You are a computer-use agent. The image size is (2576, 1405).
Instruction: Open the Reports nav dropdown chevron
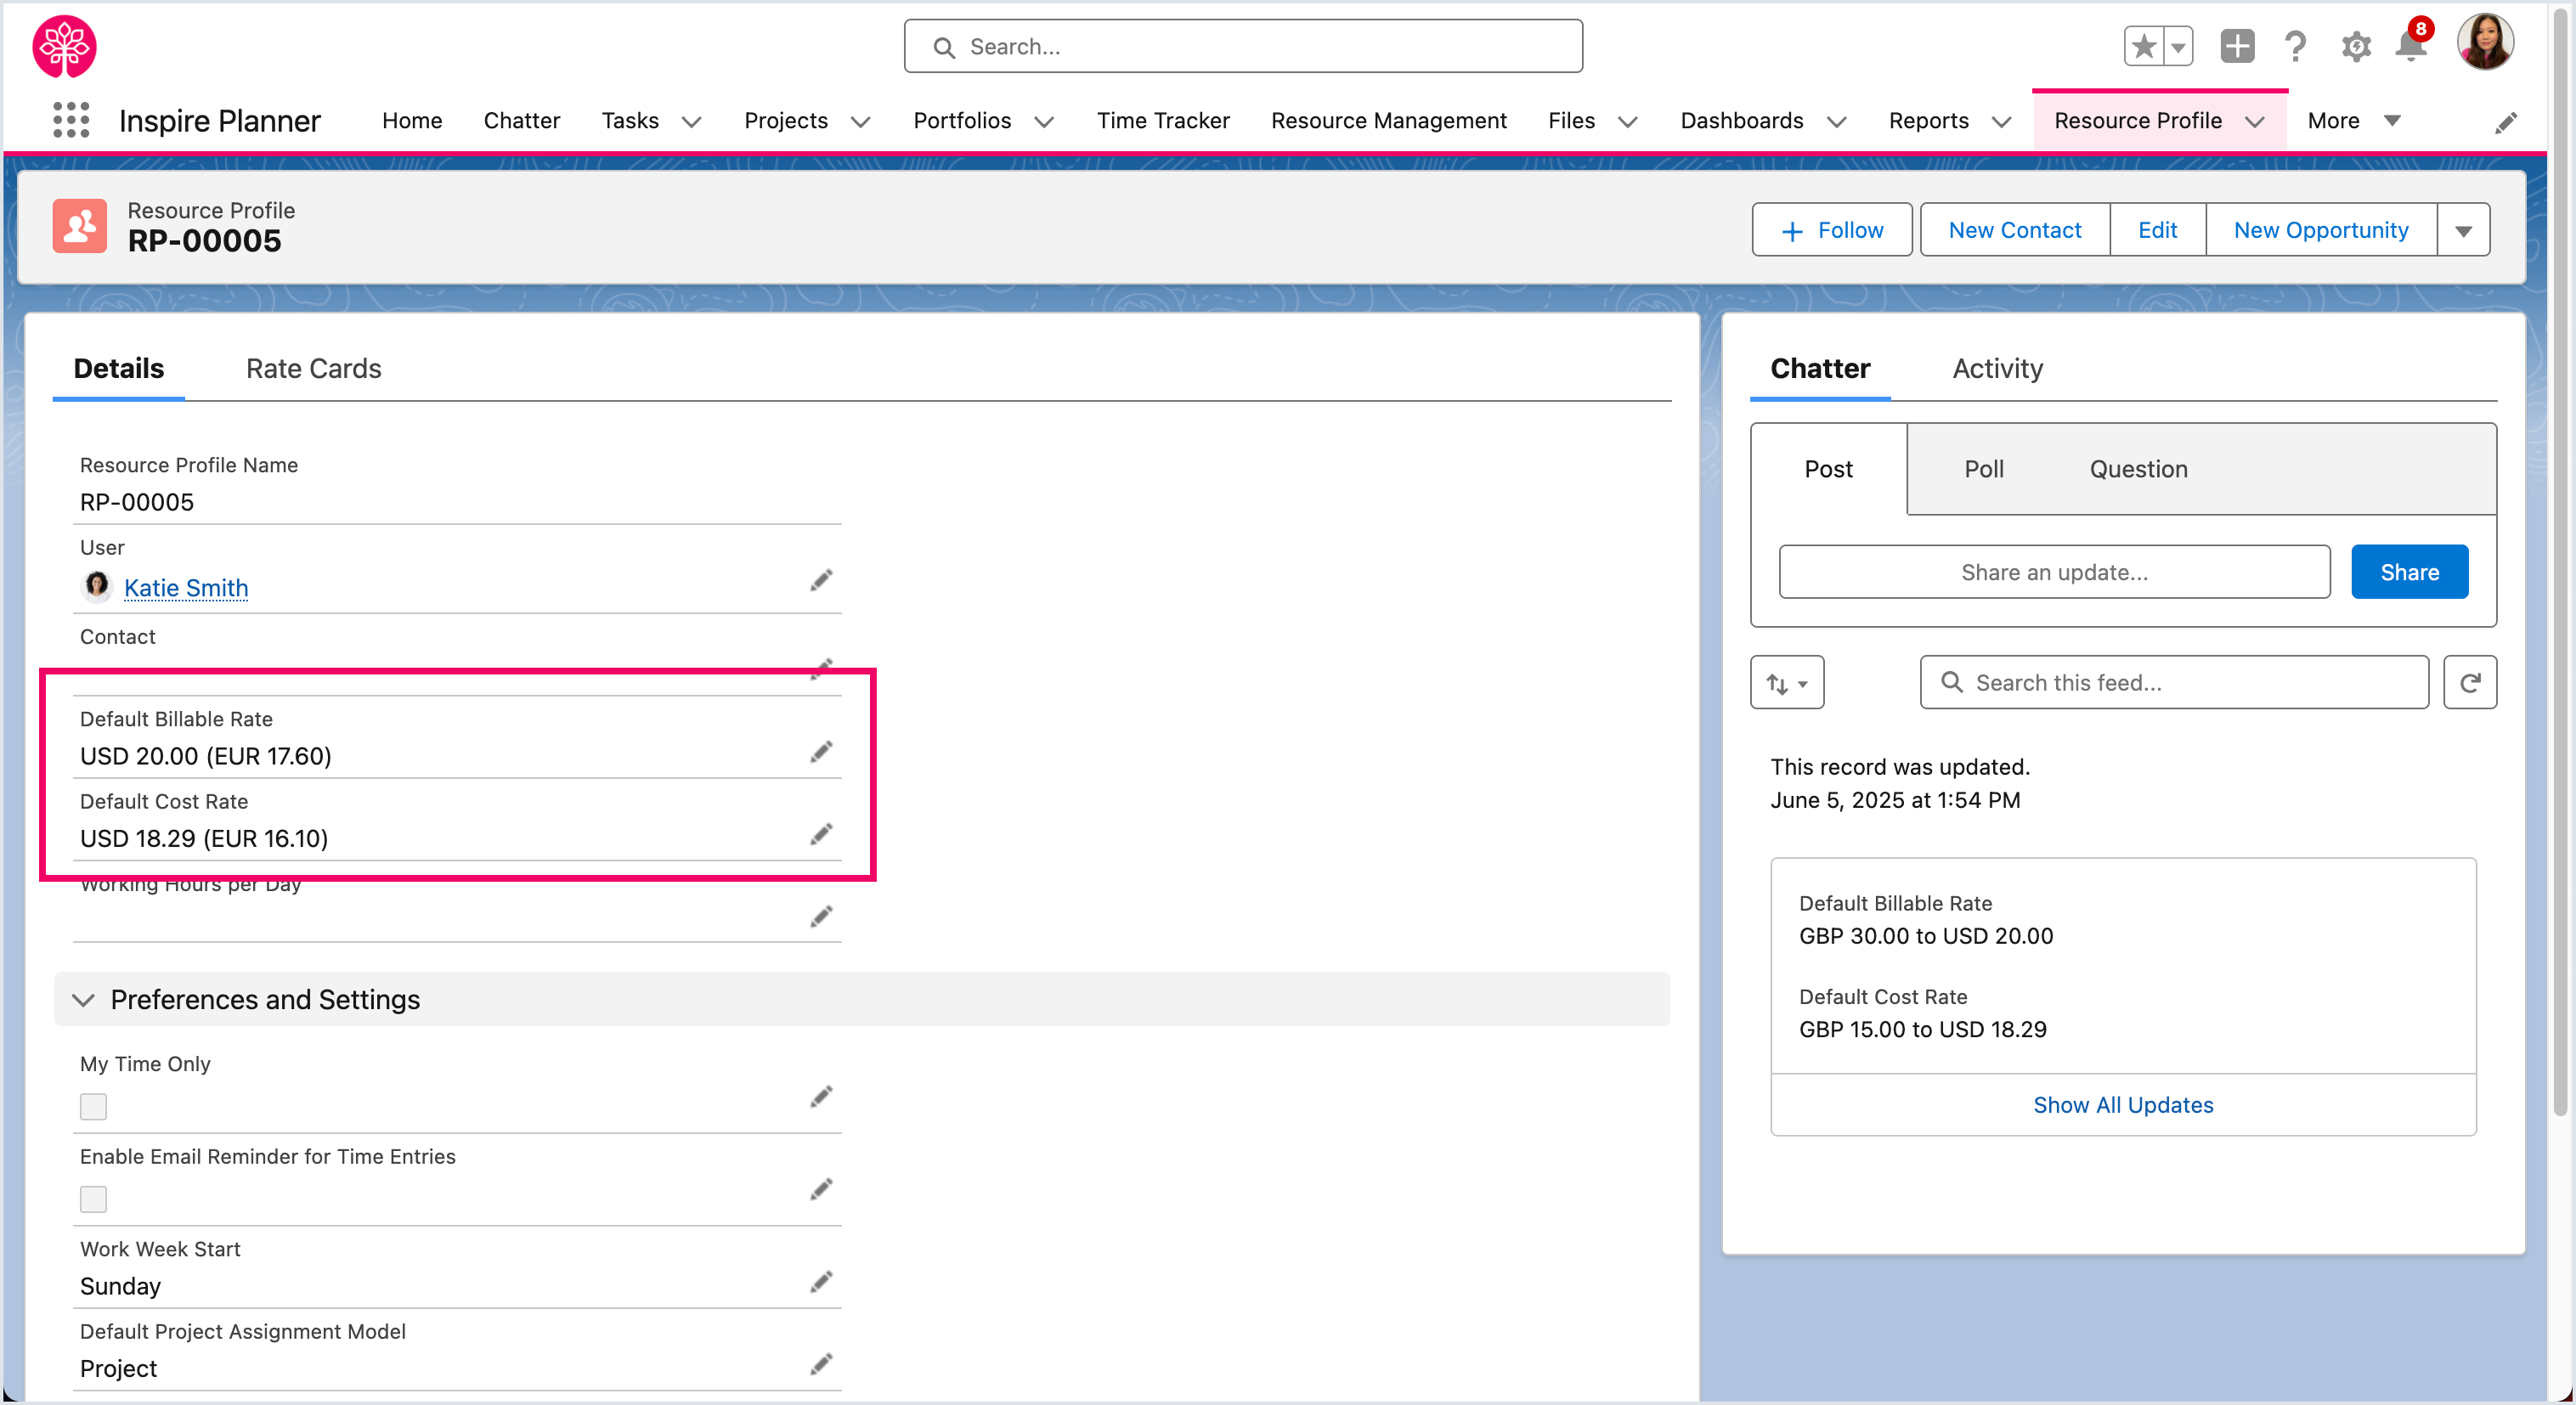[x=2001, y=122]
